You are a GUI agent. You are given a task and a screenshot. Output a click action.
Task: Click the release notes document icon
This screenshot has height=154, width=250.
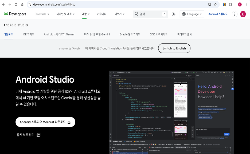point(38,135)
